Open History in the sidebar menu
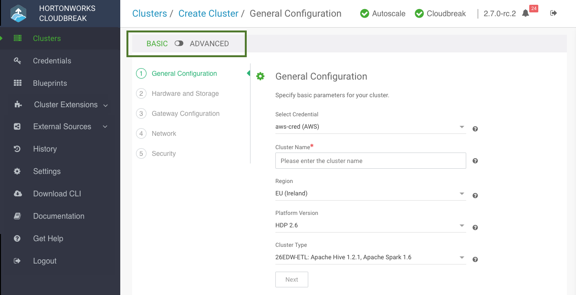Image resolution: width=576 pixels, height=295 pixels. pyautogui.click(x=45, y=149)
